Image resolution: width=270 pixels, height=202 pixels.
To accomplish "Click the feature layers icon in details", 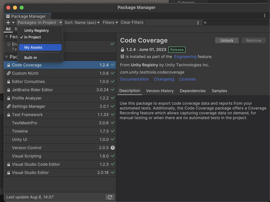I will [122, 56].
